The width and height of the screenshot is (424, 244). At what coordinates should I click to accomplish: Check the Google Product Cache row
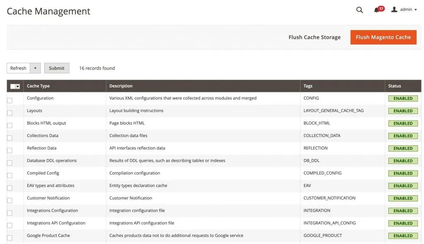10,237
